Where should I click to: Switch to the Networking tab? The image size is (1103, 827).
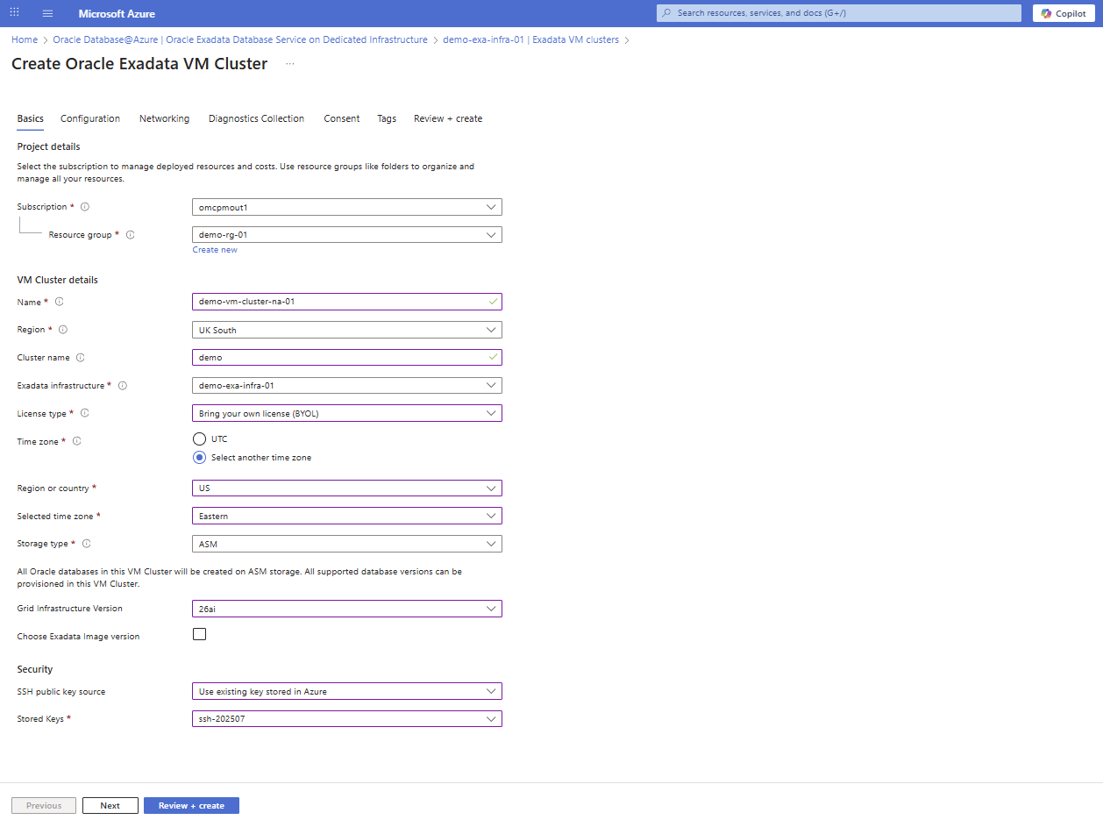click(164, 118)
